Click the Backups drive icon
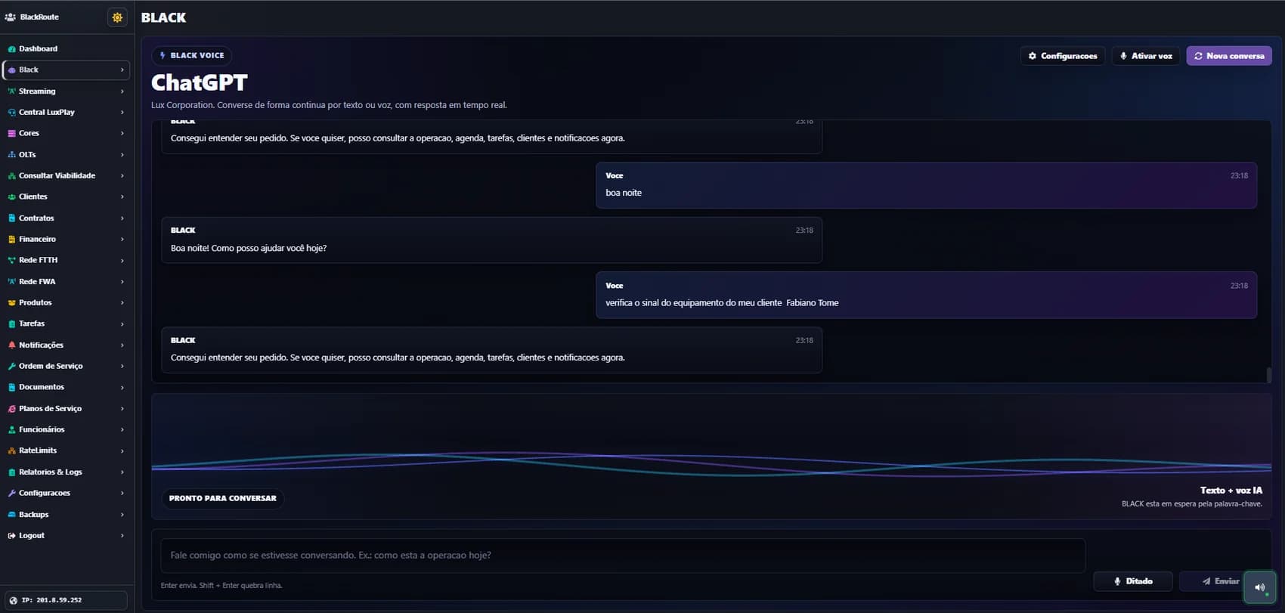1285x613 pixels. (11, 515)
